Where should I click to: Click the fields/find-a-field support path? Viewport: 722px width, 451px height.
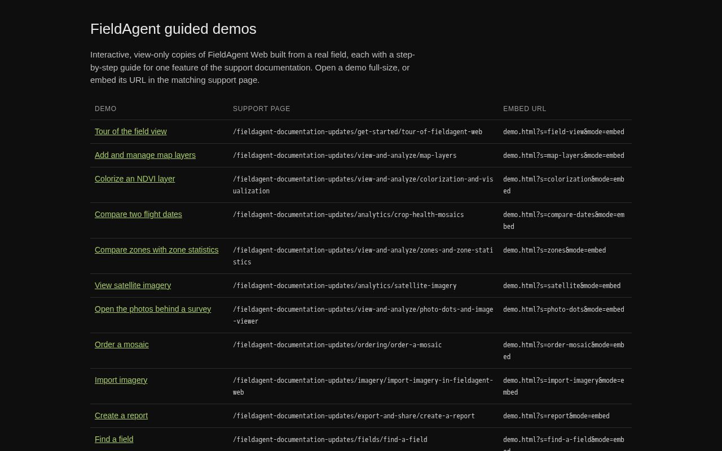pyautogui.click(x=330, y=440)
